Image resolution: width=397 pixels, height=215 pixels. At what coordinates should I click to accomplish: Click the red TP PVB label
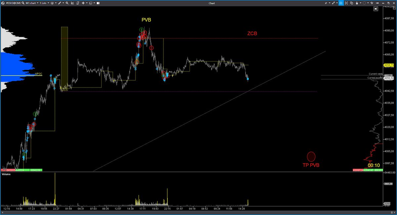311,165
